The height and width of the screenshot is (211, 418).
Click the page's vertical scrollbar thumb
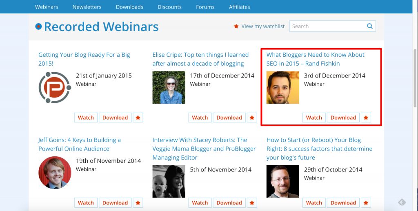415,79
